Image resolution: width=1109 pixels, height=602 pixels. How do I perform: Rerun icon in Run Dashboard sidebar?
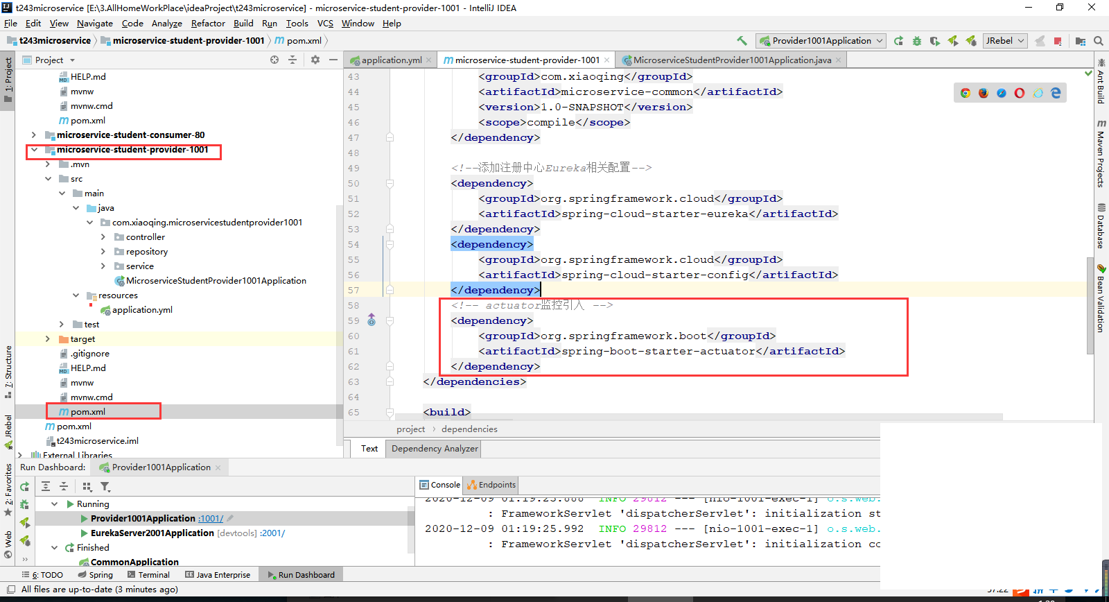[x=25, y=487]
